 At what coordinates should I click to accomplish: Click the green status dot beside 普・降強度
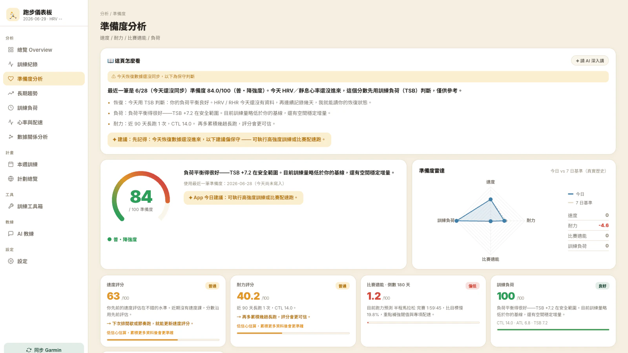[110, 239]
